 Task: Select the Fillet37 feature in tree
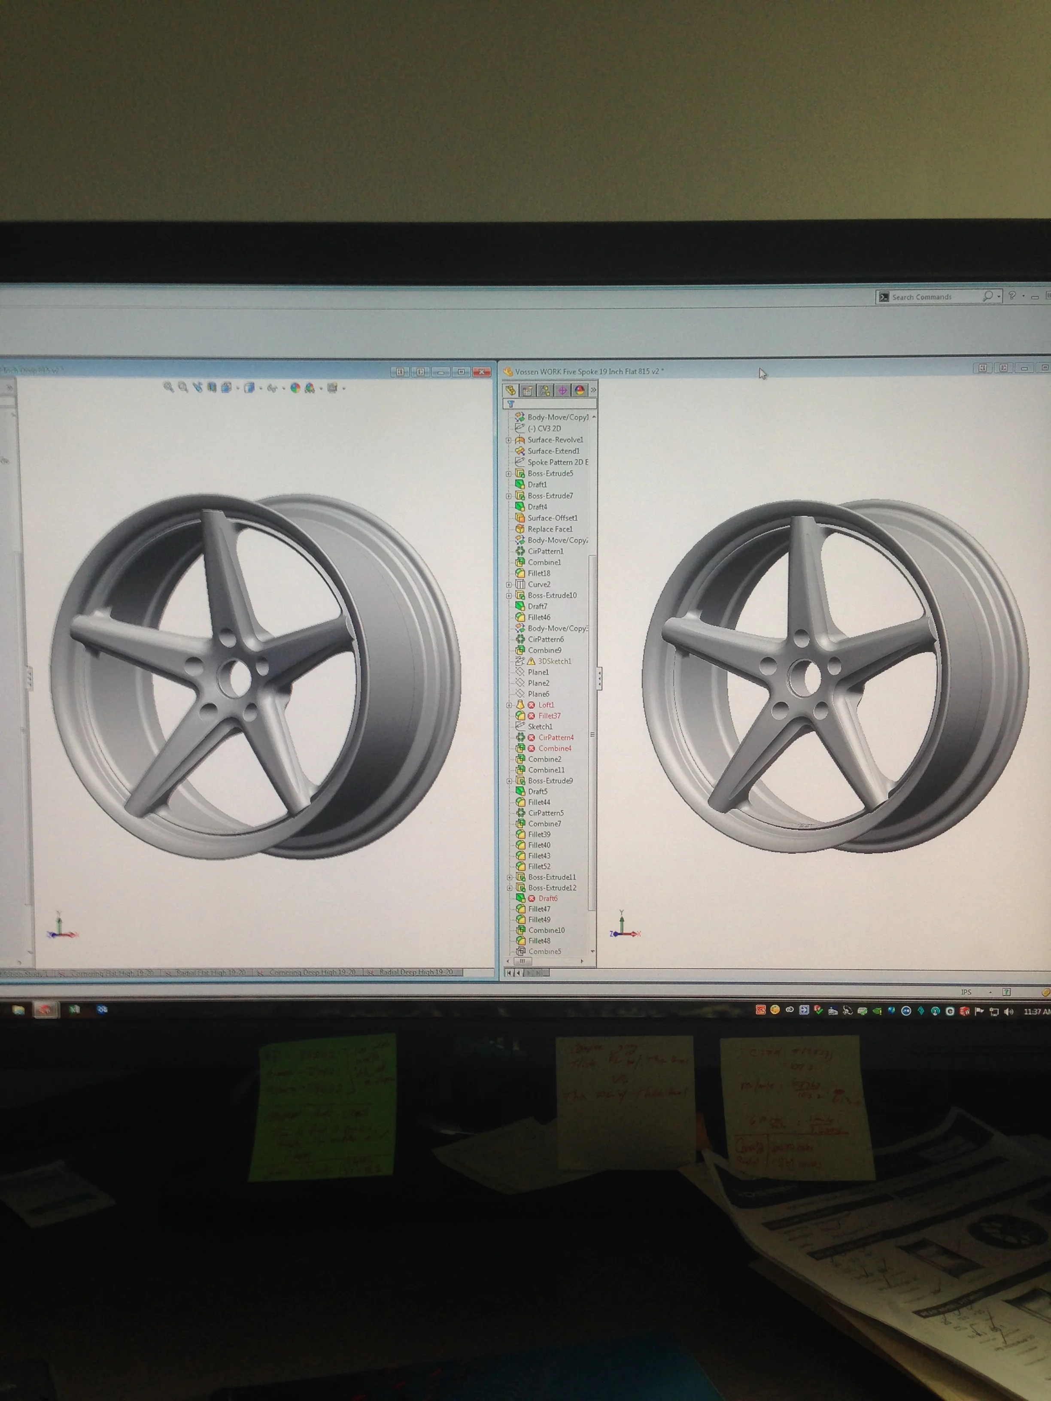pyautogui.click(x=549, y=716)
